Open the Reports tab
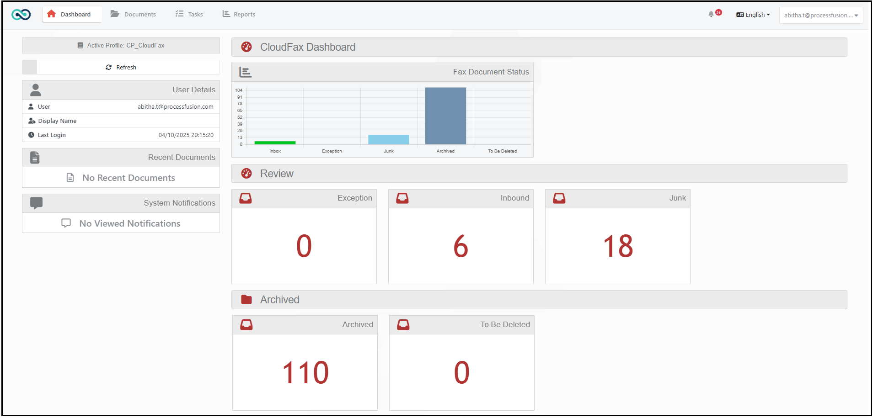Image resolution: width=873 pixels, height=418 pixels. [239, 14]
